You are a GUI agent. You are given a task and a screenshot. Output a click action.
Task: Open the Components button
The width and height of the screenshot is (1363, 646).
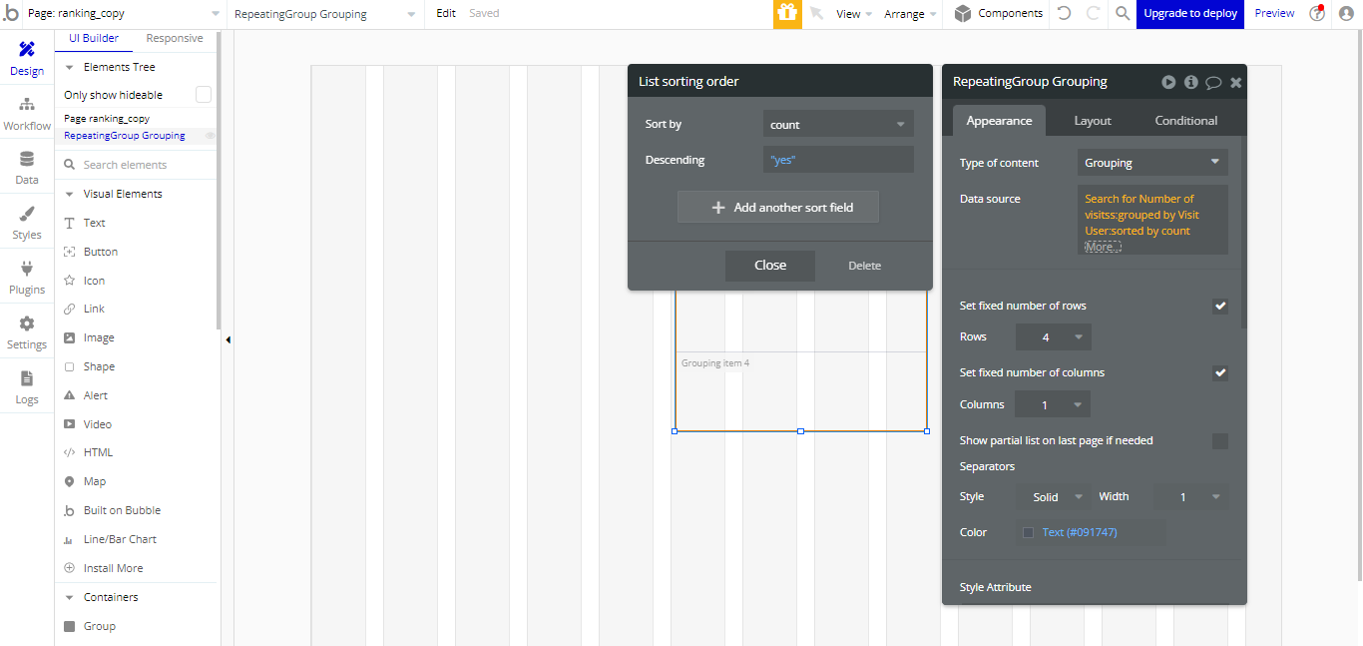tap(999, 14)
